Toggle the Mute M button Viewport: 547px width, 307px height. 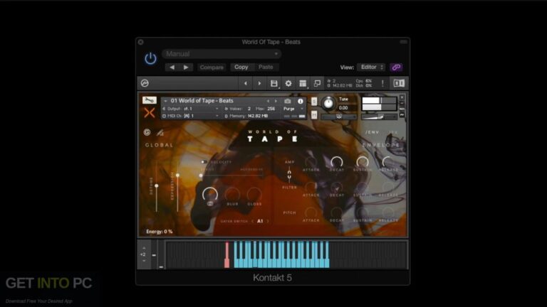click(314, 114)
